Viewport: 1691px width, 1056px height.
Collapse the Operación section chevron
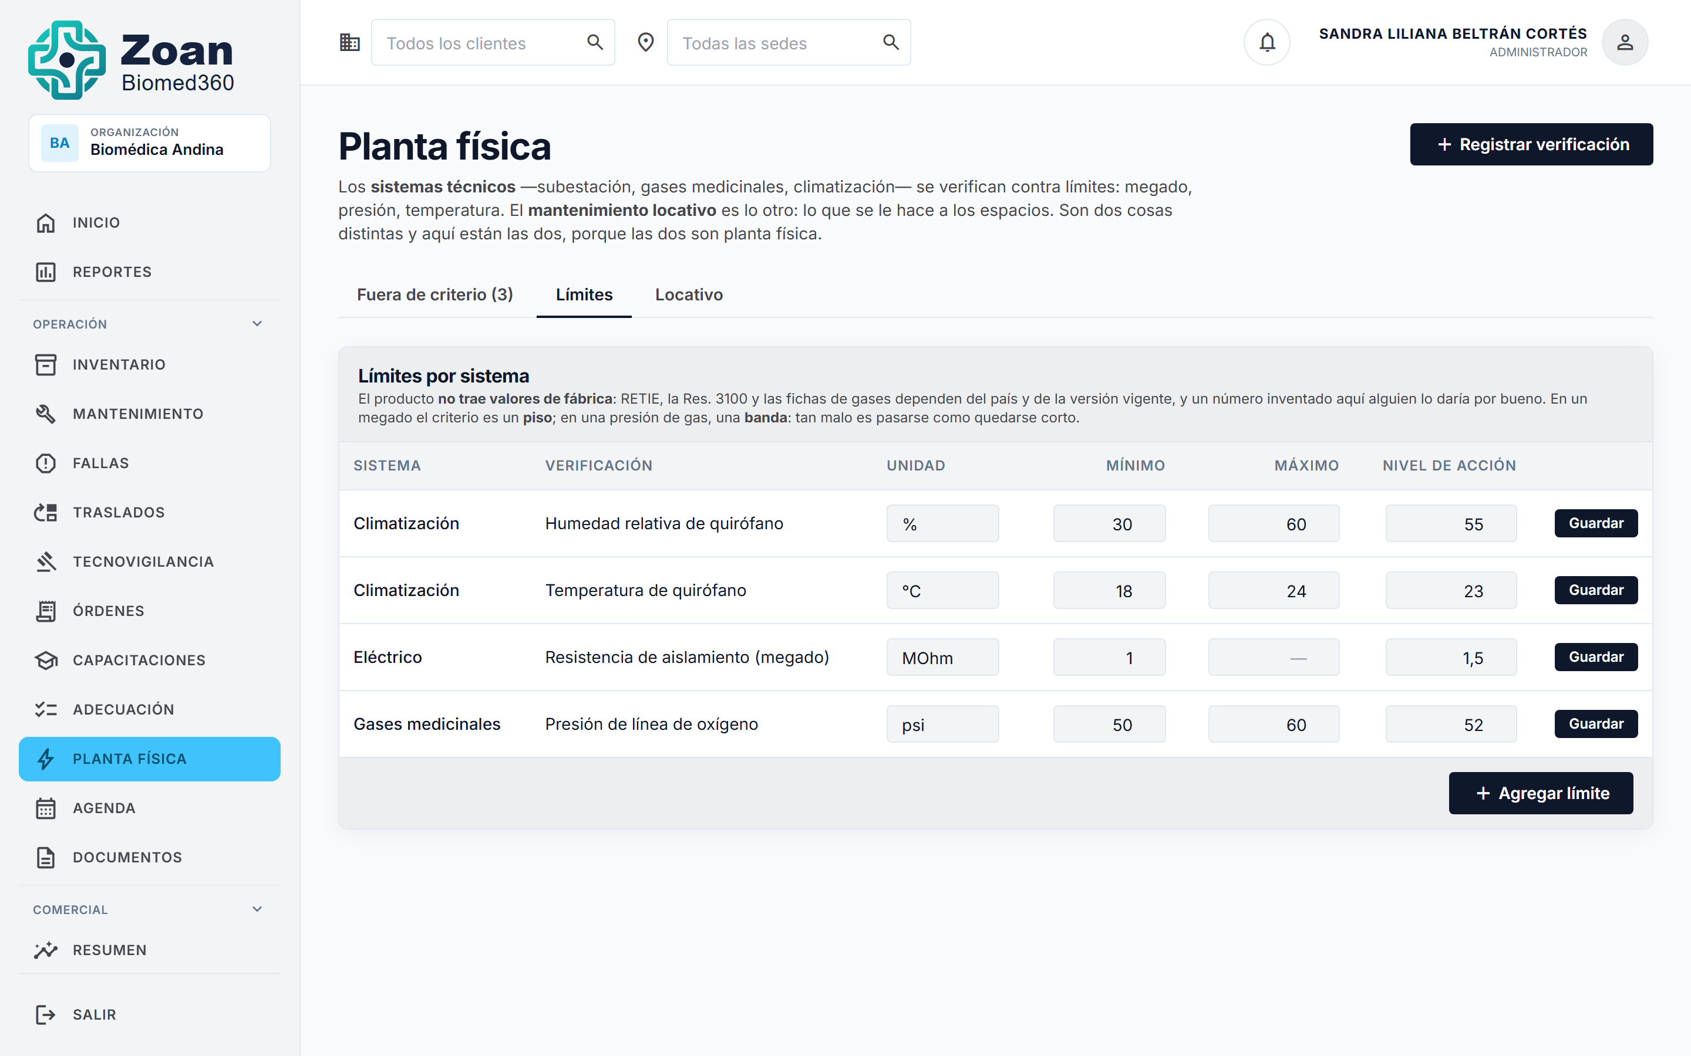tap(257, 323)
